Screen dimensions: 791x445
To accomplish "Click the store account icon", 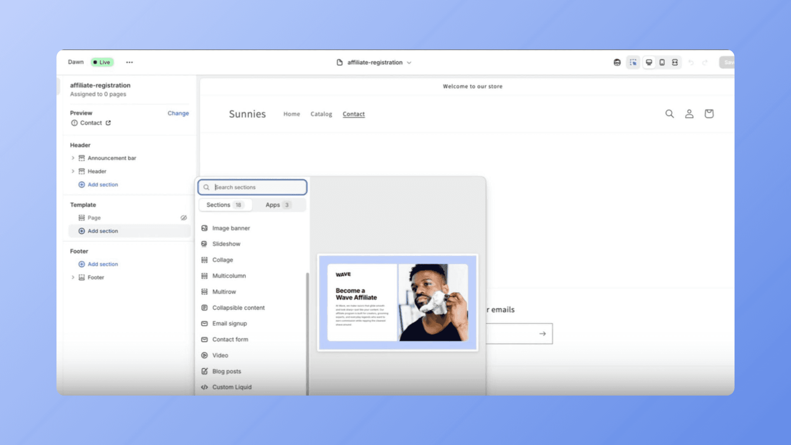I will click(x=689, y=114).
